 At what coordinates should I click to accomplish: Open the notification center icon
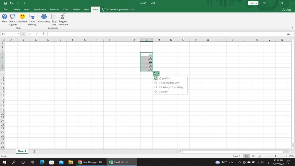pos(289,162)
